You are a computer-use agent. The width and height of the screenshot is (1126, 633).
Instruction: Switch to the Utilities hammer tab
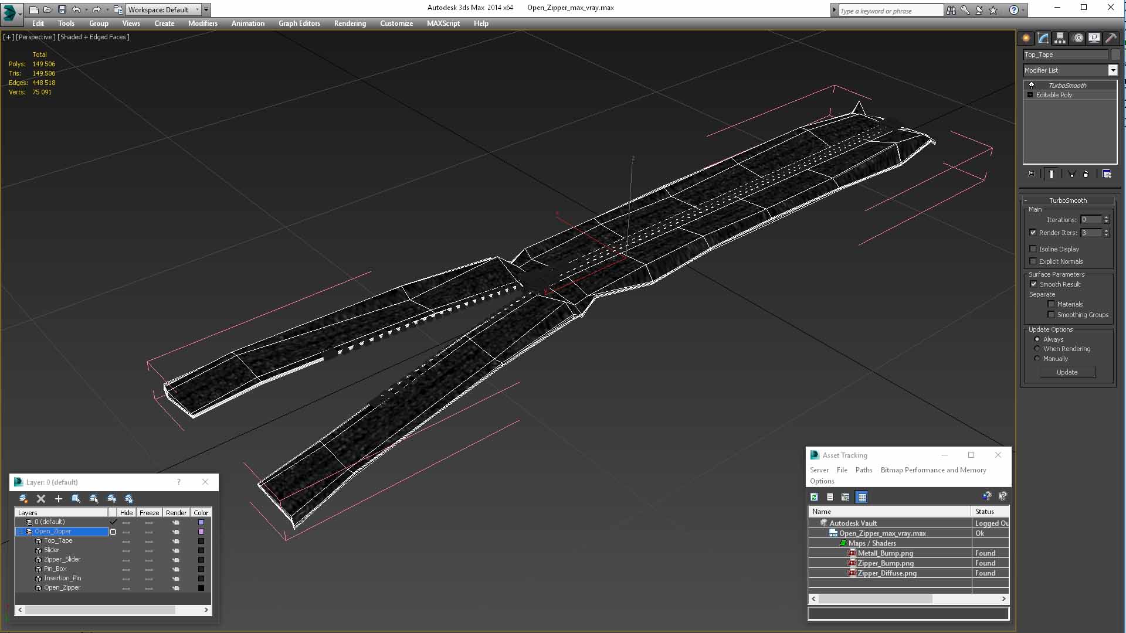pyautogui.click(x=1111, y=38)
